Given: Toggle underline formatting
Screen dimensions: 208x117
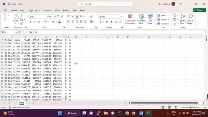Looking at the screenshot, I should tap(39, 22).
